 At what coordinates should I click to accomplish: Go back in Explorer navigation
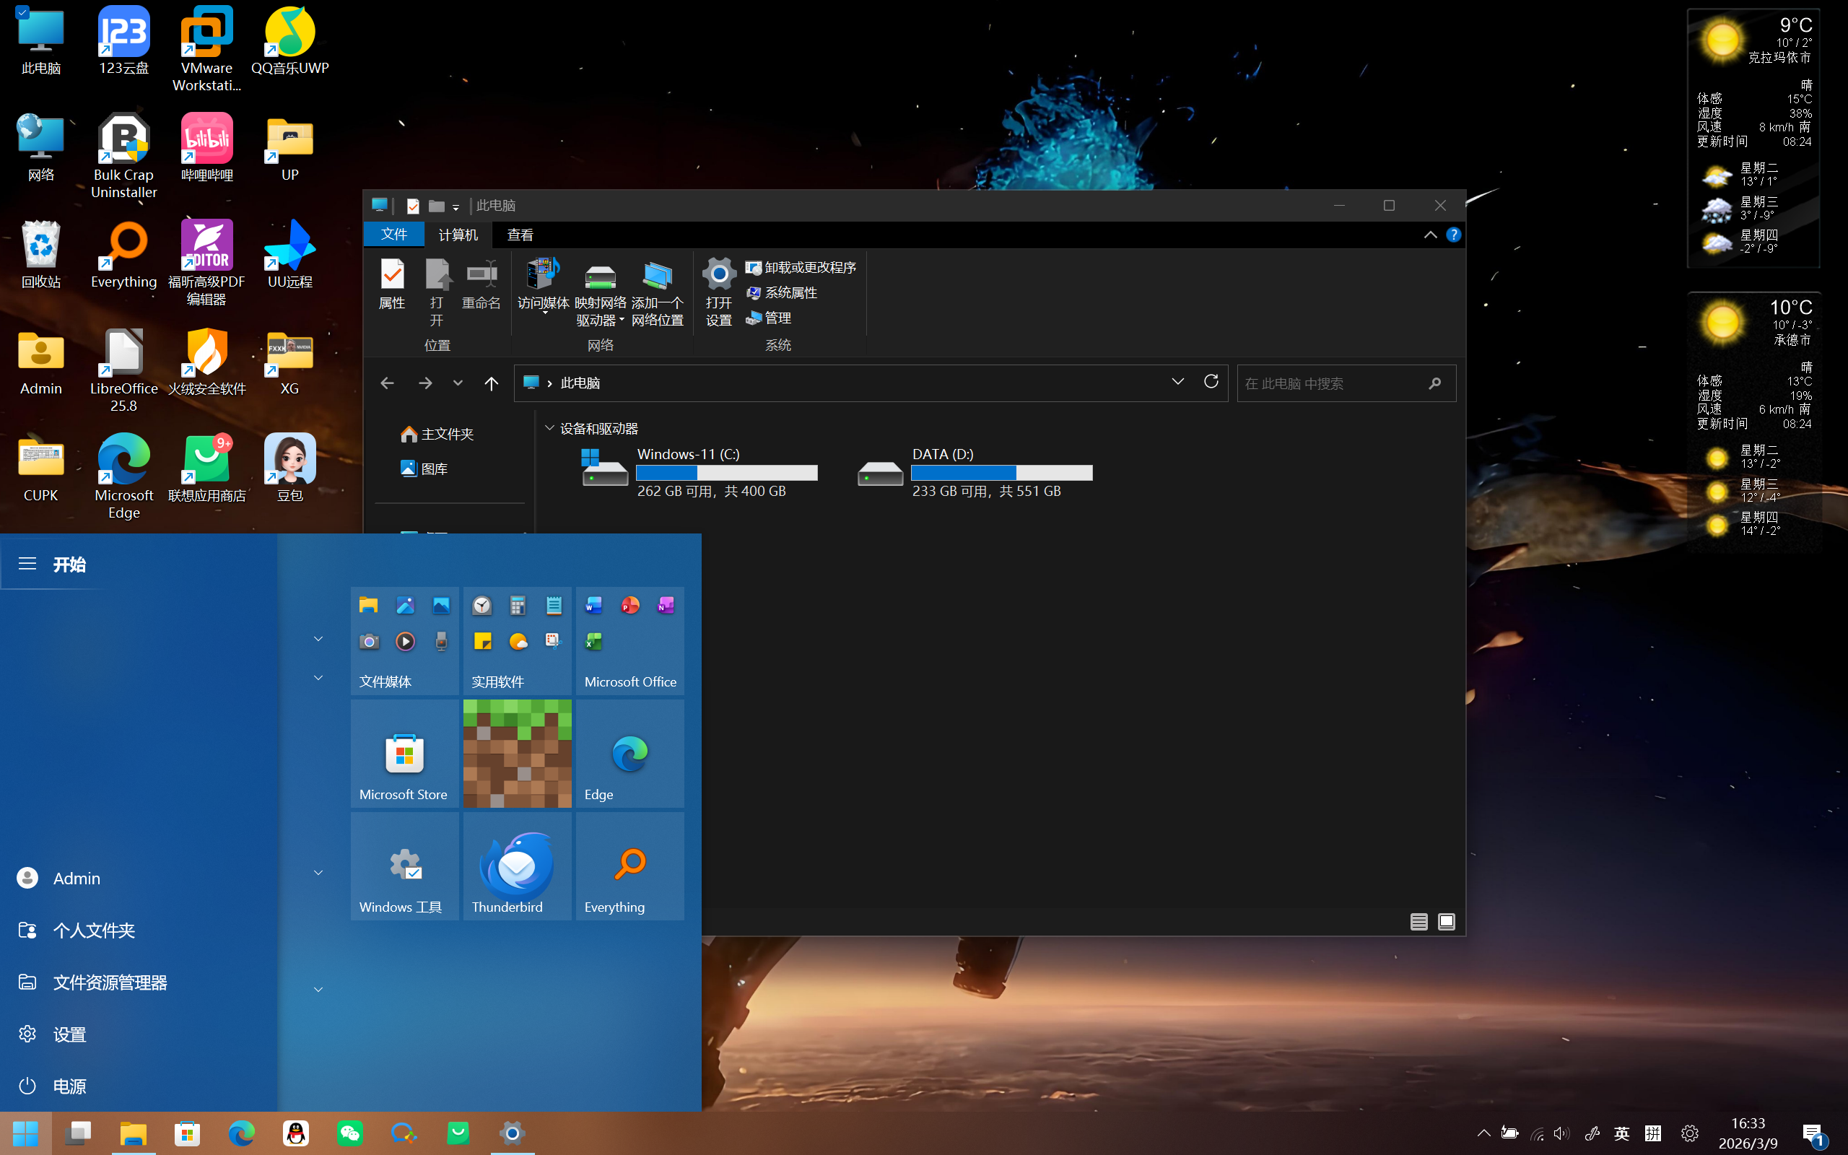point(387,383)
